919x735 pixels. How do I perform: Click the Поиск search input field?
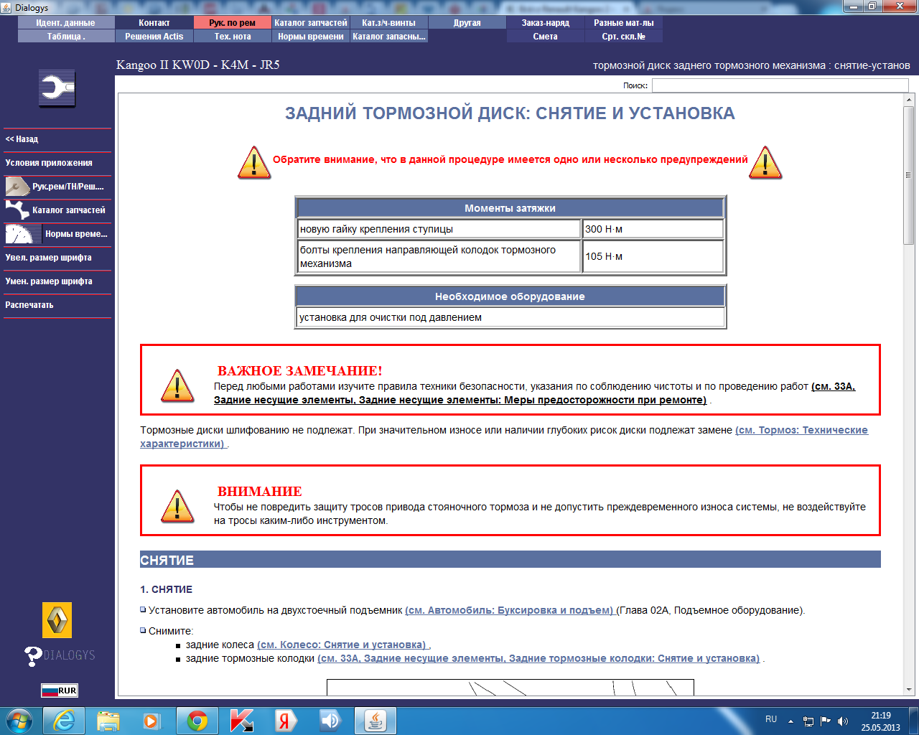click(x=780, y=85)
